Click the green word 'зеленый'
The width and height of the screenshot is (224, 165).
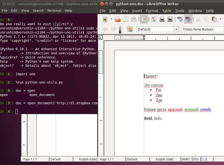(x=191, y=110)
